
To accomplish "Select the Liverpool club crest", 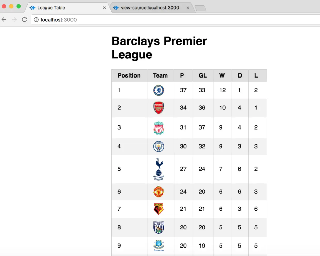I will tap(158, 127).
